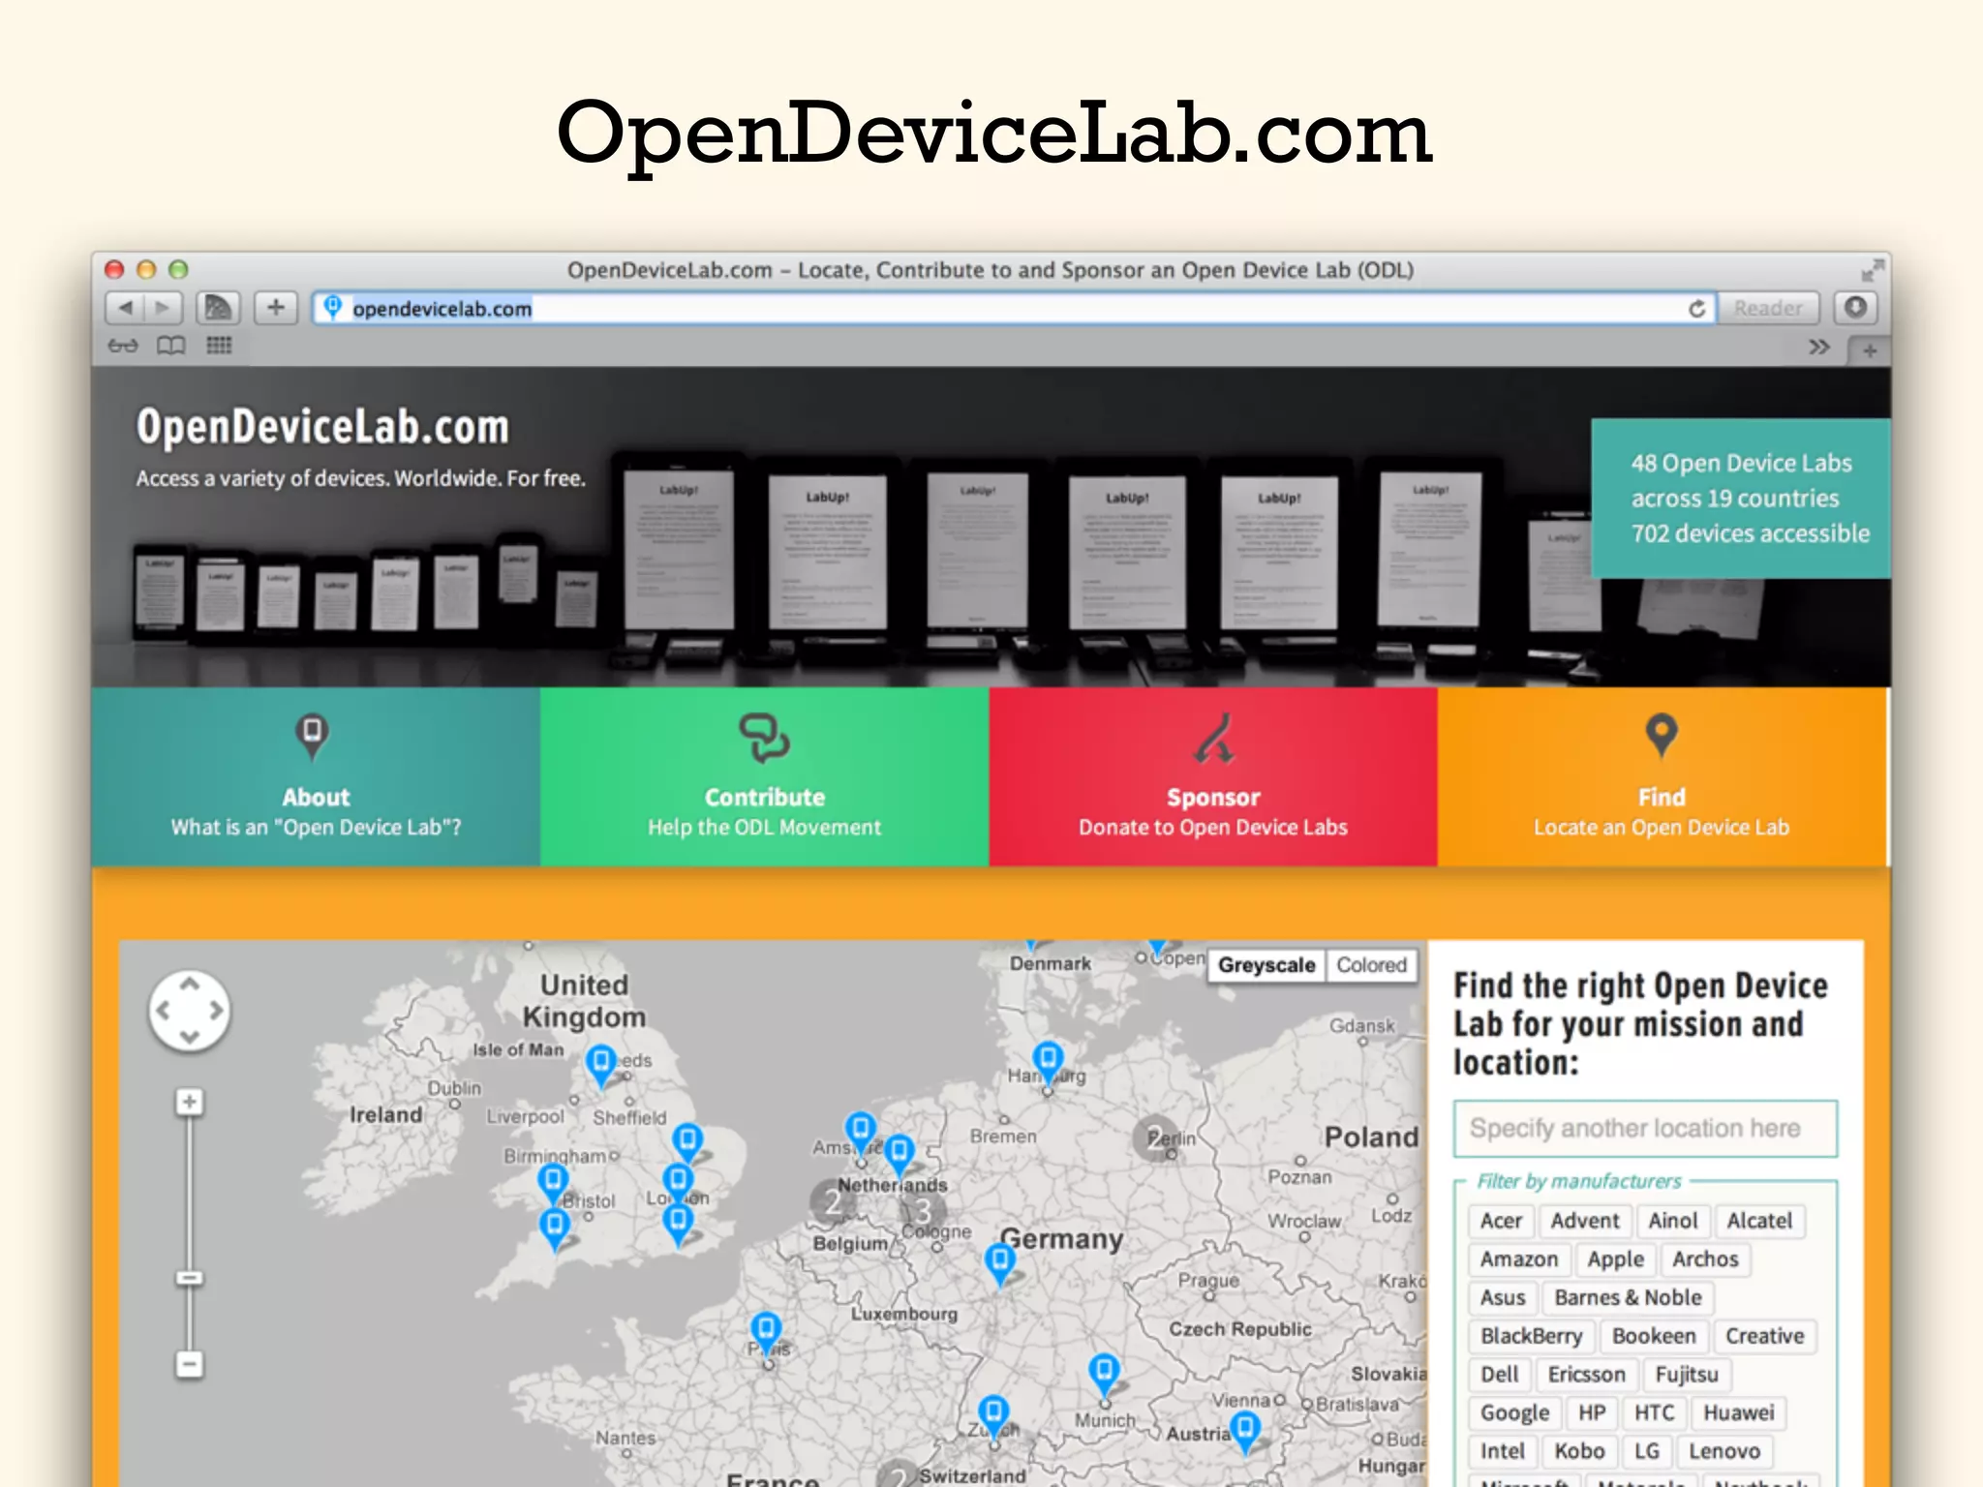1983x1487 pixels.
Task: Open the RSS/share toolbar icon
Action: pos(218,308)
